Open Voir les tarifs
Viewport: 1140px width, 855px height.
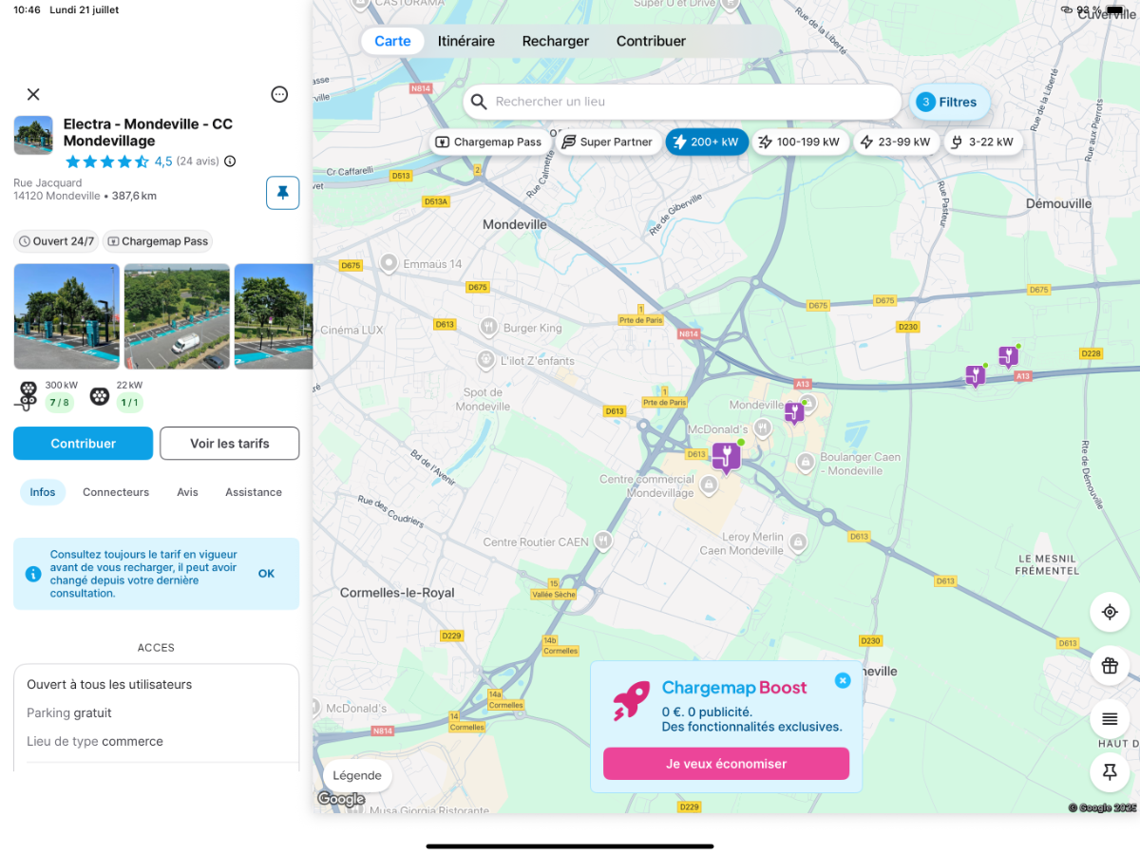[230, 444]
